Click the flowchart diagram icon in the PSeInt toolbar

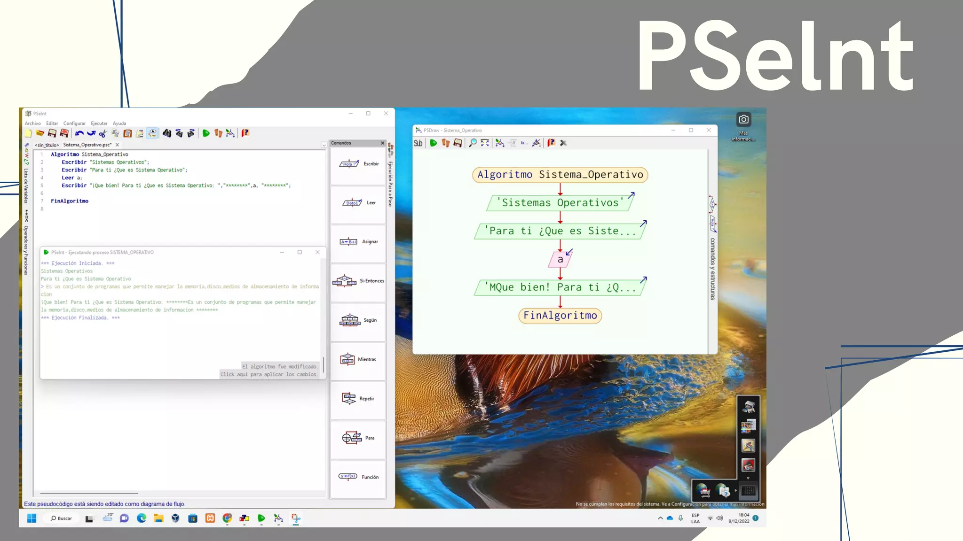(230, 133)
